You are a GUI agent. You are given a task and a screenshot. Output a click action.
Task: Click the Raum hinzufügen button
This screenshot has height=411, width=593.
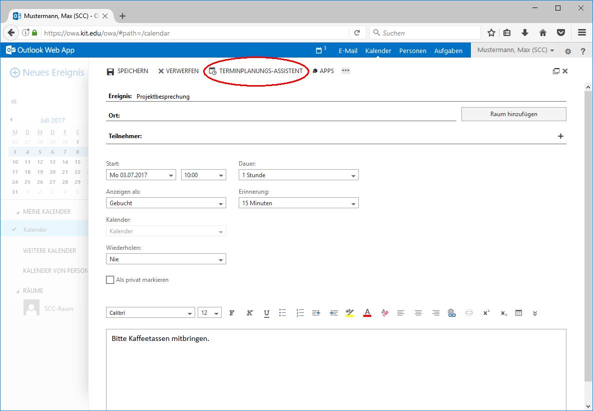click(513, 114)
